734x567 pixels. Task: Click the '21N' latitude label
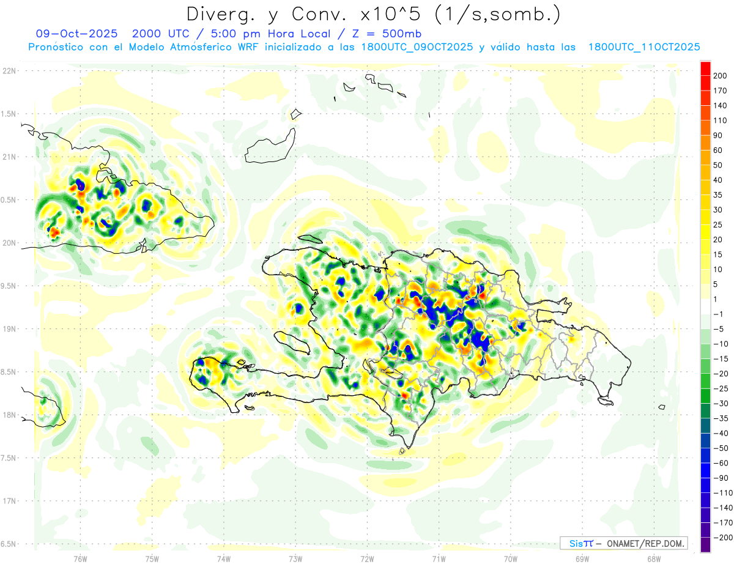click(9, 157)
